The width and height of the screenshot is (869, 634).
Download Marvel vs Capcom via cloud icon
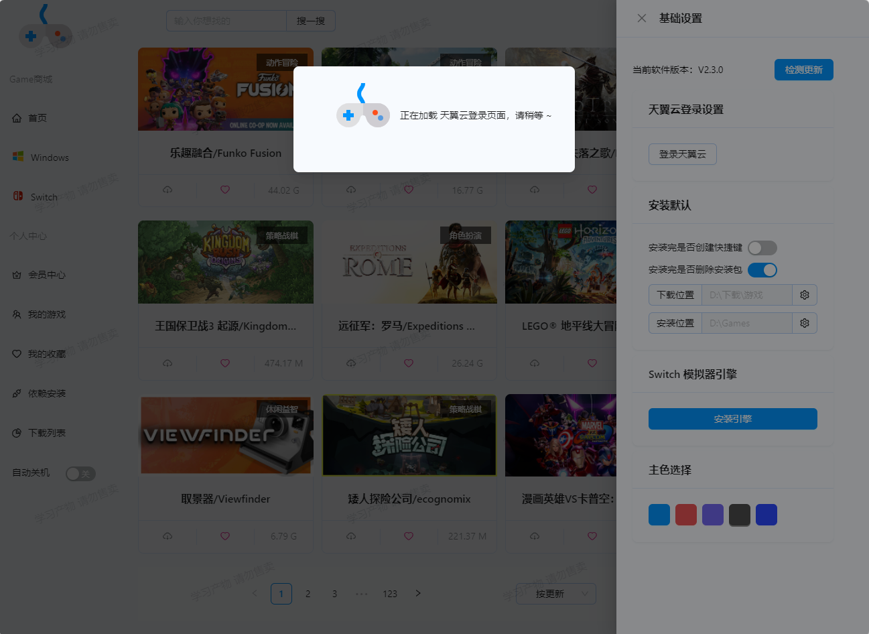tap(535, 536)
